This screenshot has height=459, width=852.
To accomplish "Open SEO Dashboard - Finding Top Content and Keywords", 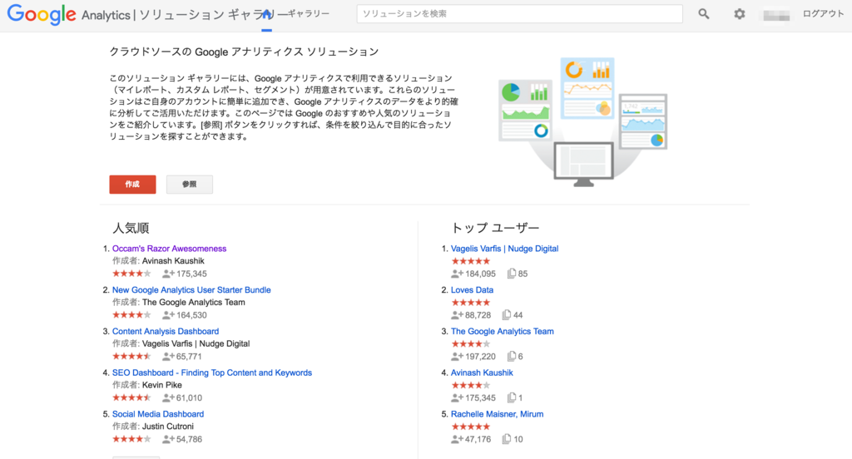I will tap(212, 373).
